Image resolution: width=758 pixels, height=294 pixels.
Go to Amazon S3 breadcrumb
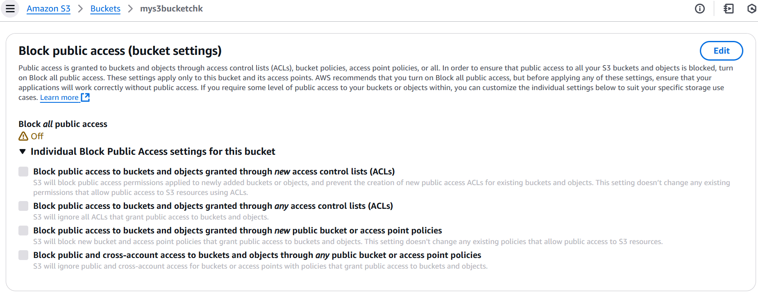pyautogui.click(x=48, y=9)
